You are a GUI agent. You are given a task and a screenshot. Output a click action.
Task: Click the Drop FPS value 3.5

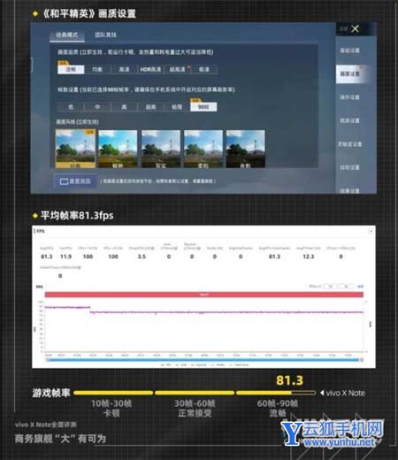(142, 257)
